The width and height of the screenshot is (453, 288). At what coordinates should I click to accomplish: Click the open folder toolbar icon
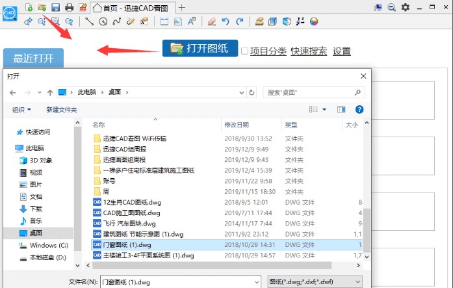42,7
